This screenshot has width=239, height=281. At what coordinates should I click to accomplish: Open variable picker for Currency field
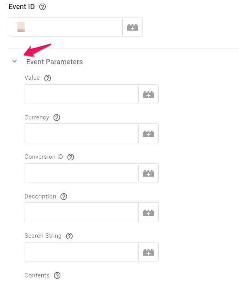pos(148,133)
